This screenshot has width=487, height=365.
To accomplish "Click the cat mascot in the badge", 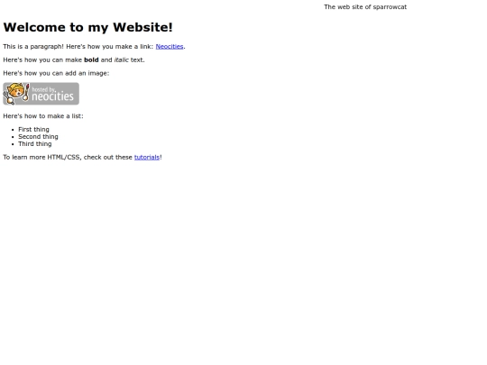I will [x=16, y=94].
